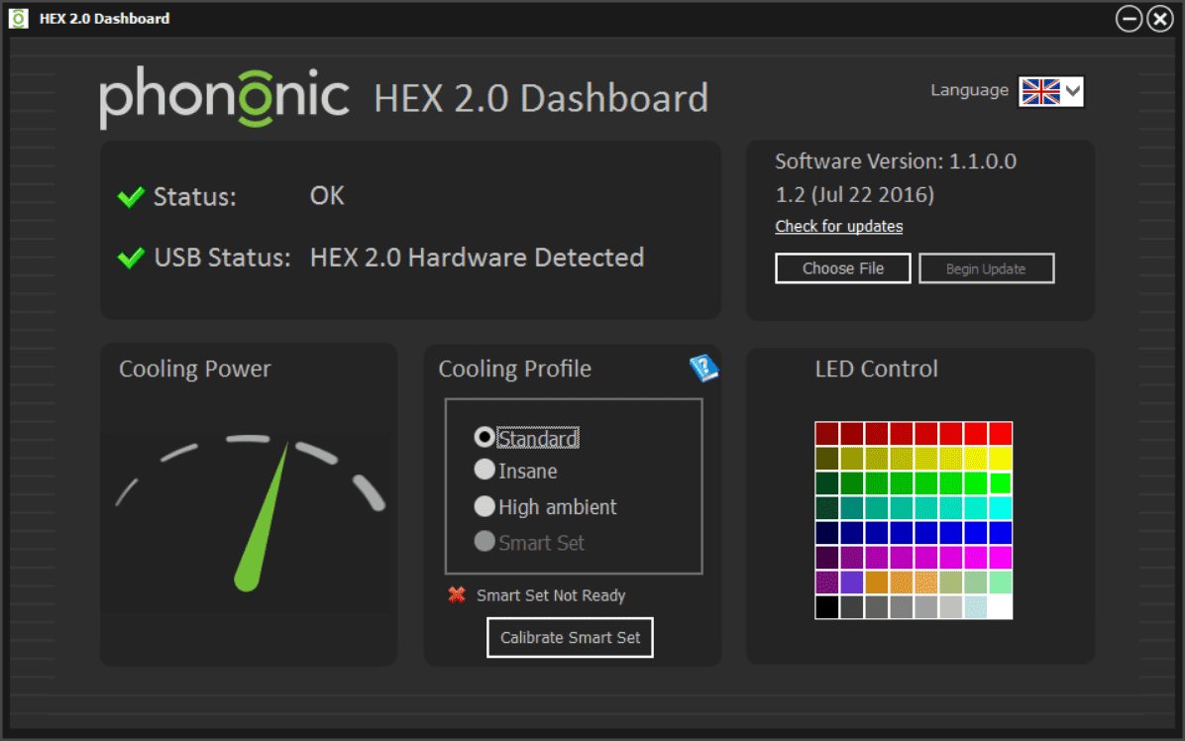Click the Phononic app icon in title bar

[x=18, y=18]
